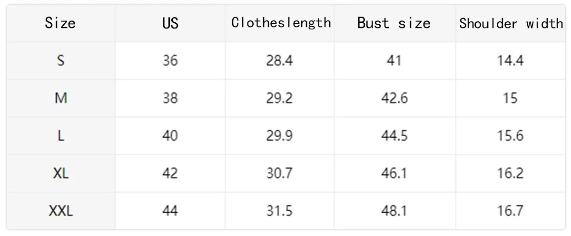The image size is (571, 236).
Task: Click clothes length 31.5 cell
Action: (280, 210)
